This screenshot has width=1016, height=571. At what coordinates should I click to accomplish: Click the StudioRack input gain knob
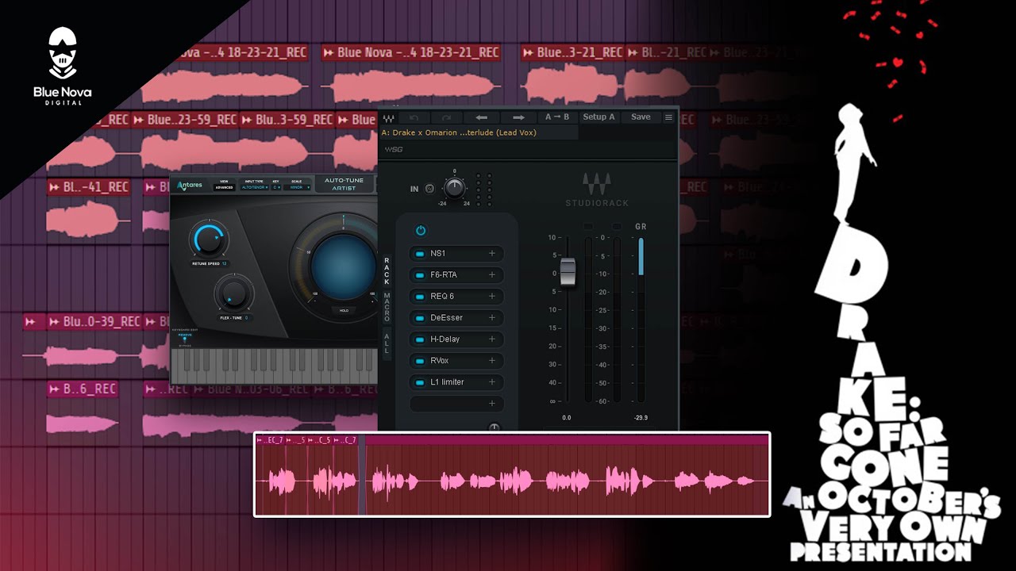(x=454, y=189)
